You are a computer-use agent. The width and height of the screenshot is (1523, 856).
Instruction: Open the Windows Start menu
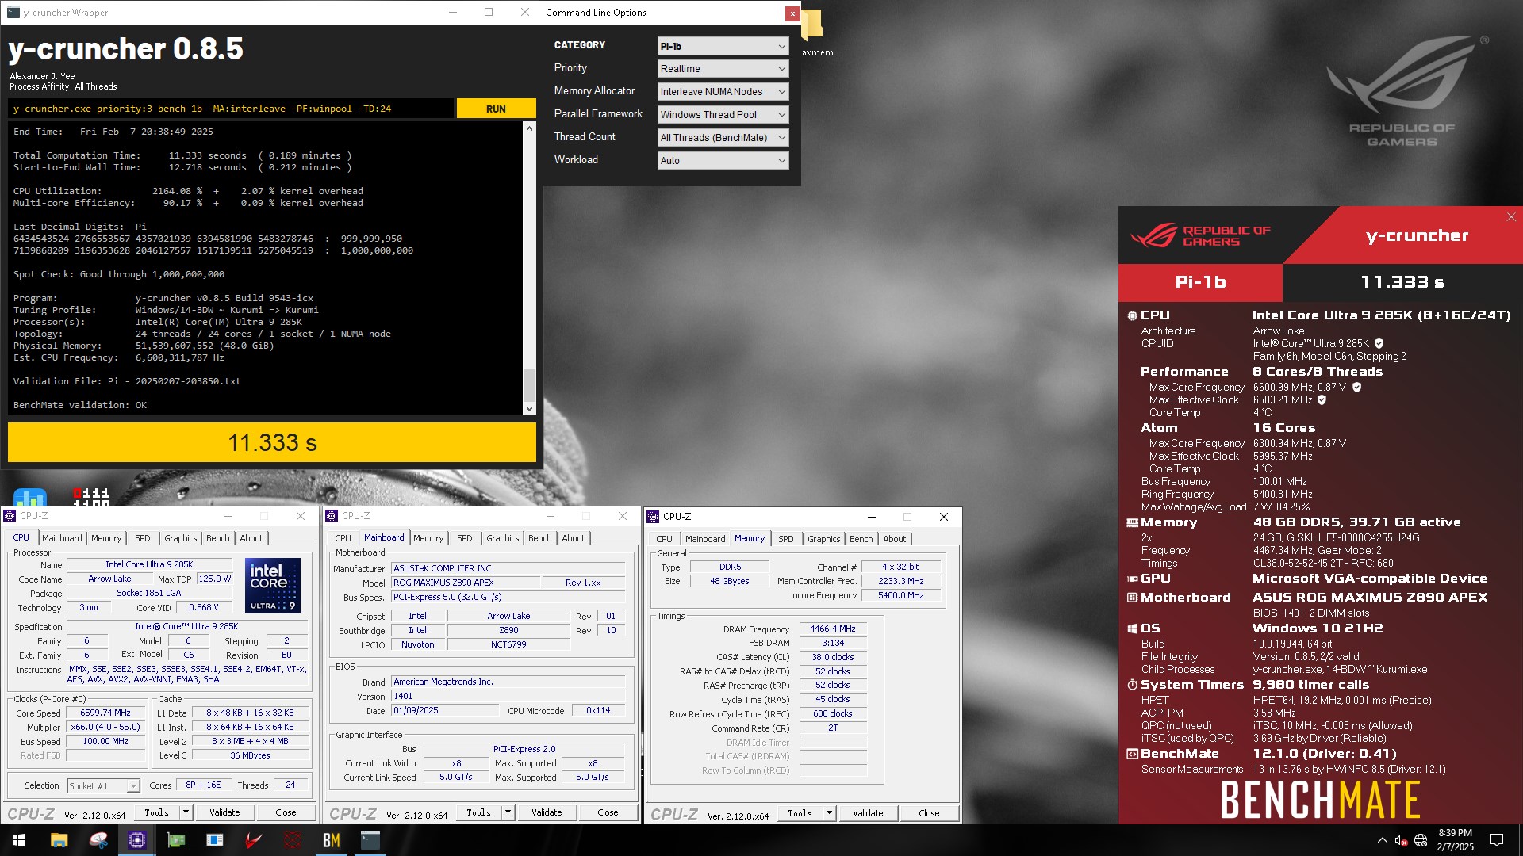19,840
